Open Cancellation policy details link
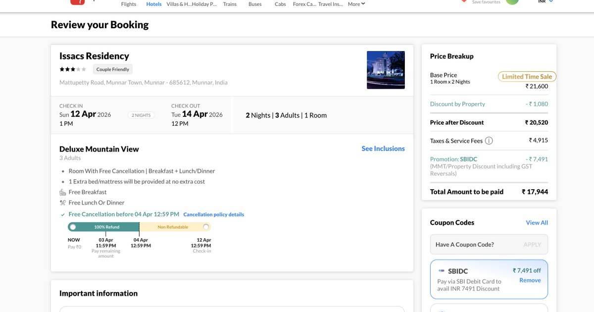The height and width of the screenshot is (312, 594). pyautogui.click(x=214, y=214)
